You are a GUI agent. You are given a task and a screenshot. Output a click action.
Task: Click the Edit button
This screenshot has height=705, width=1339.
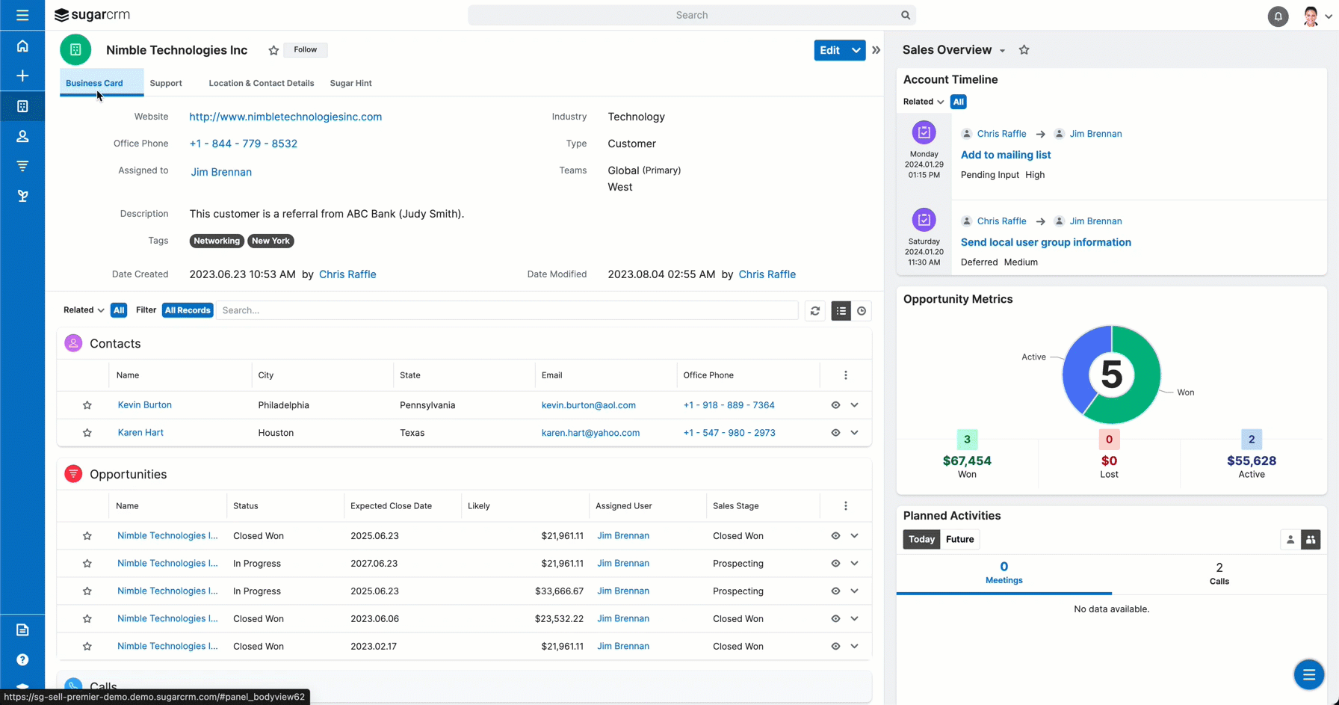pyautogui.click(x=830, y=50)
